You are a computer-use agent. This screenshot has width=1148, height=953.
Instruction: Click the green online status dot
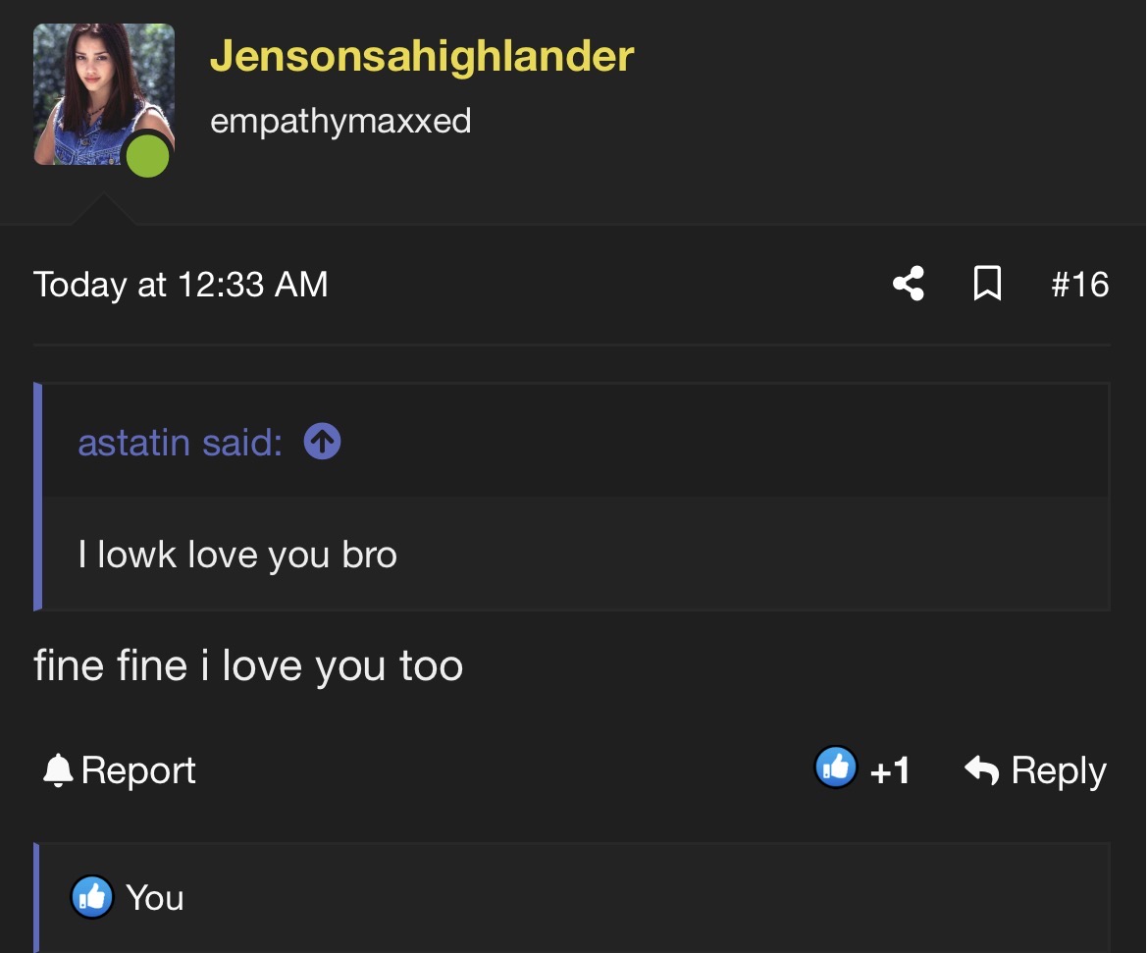[x=147, y=155]
